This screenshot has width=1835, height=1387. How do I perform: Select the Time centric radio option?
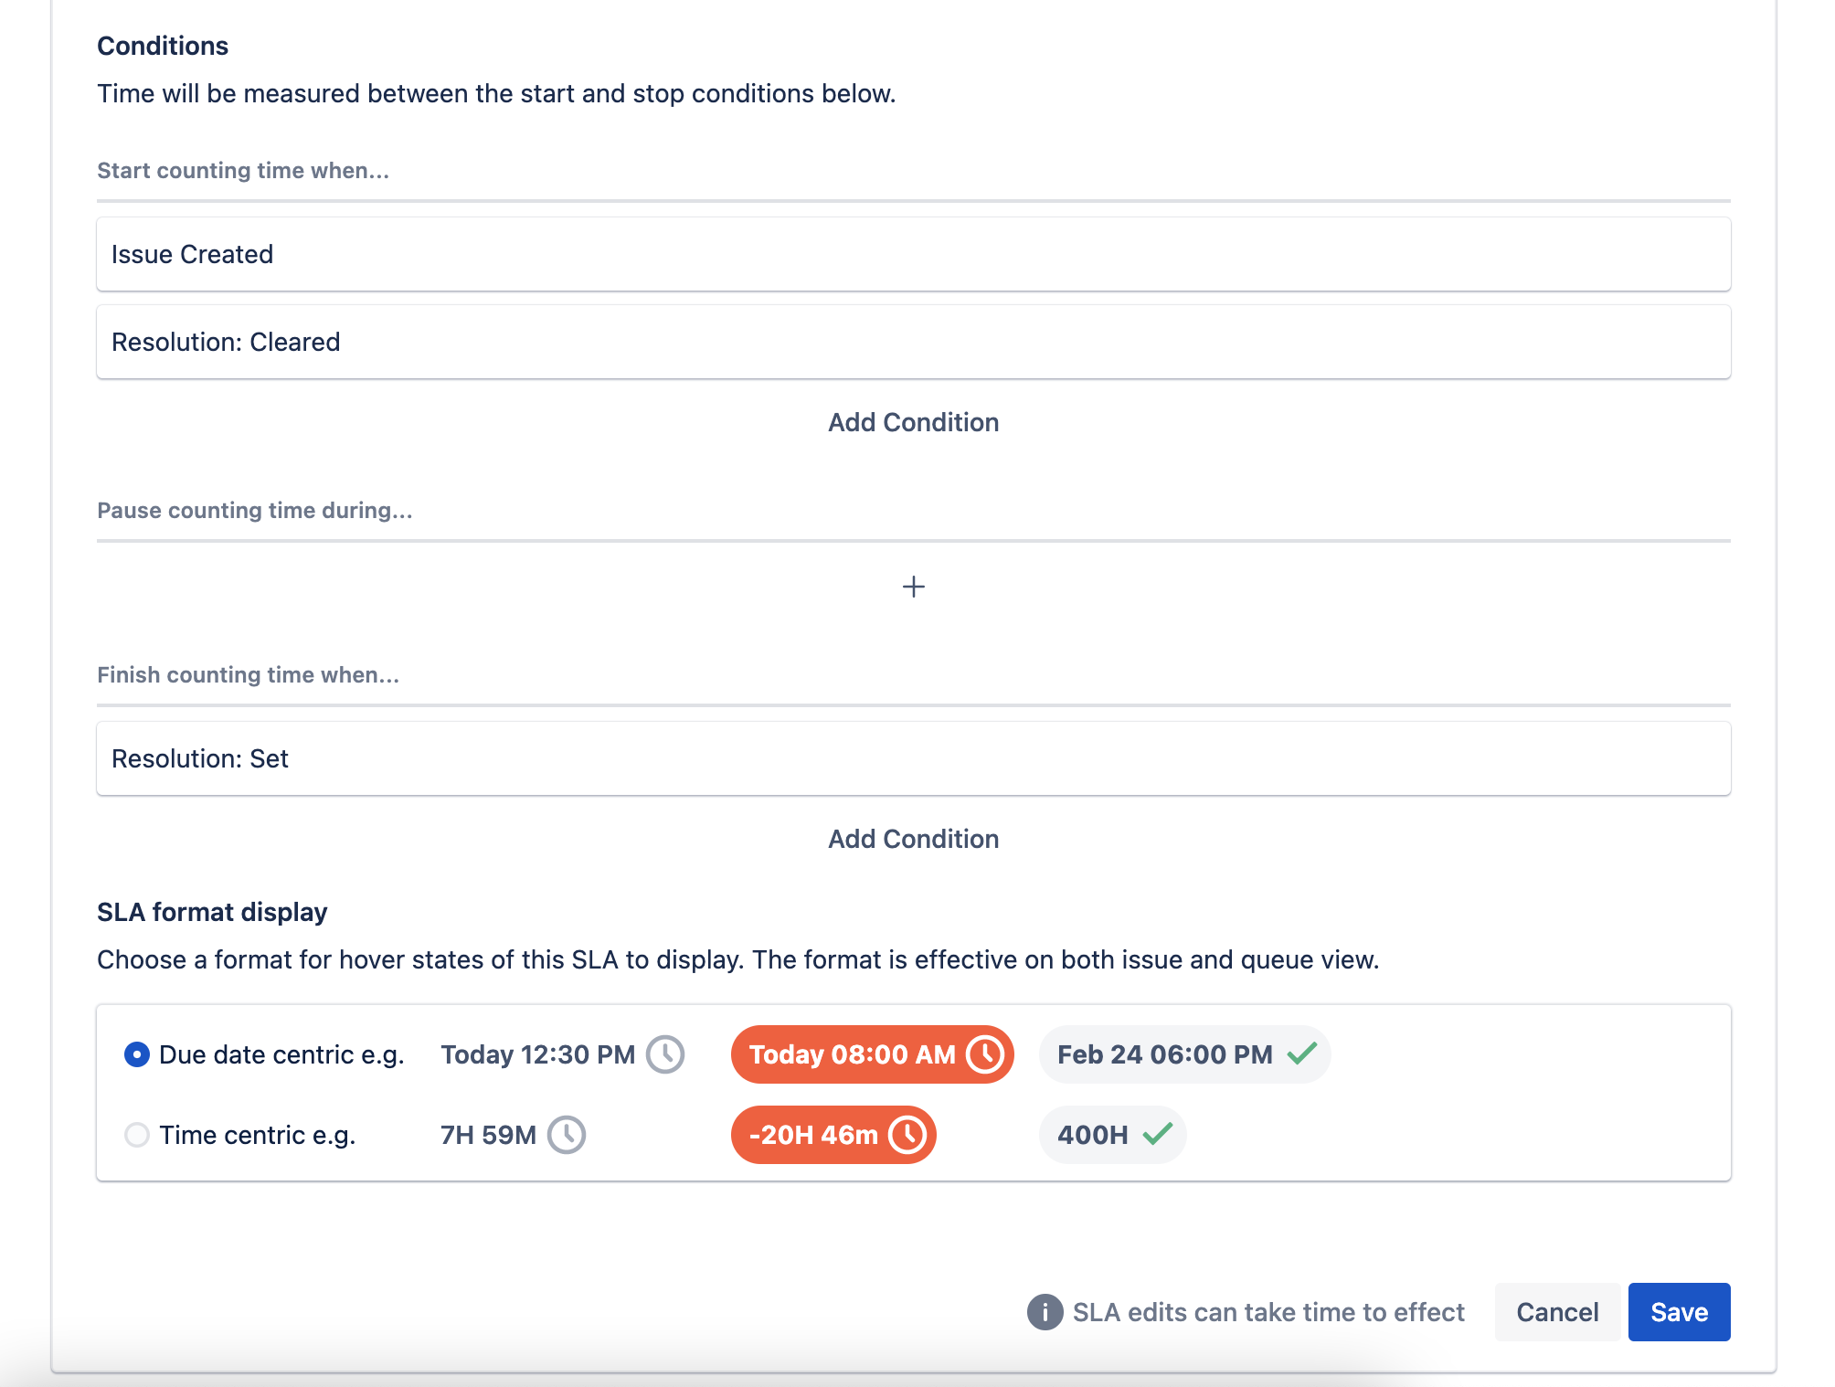[x=137, y=1135]
